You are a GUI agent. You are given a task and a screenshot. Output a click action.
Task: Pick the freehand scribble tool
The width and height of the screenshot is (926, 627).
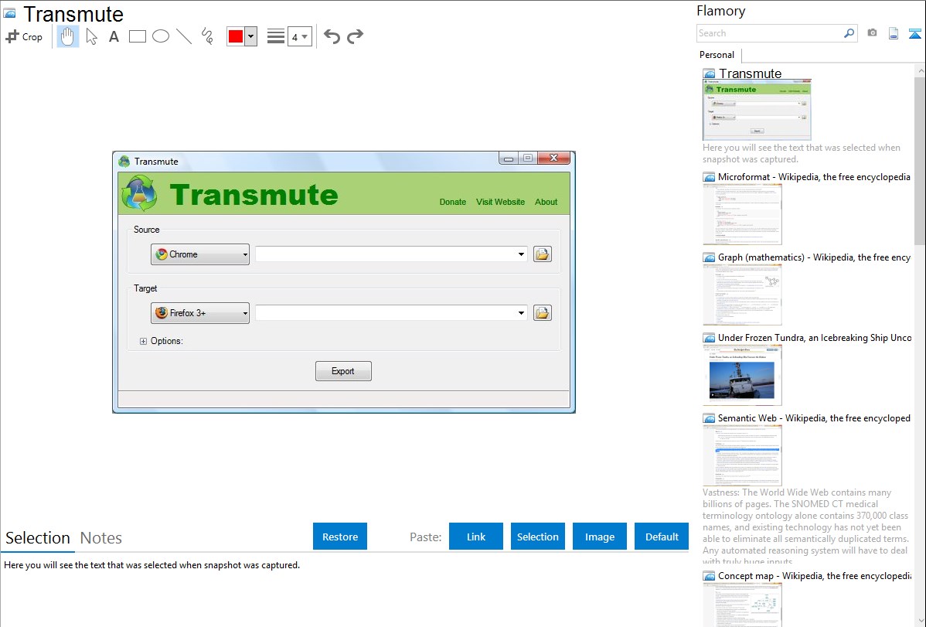pyautogui.click(x=207, y=36)
